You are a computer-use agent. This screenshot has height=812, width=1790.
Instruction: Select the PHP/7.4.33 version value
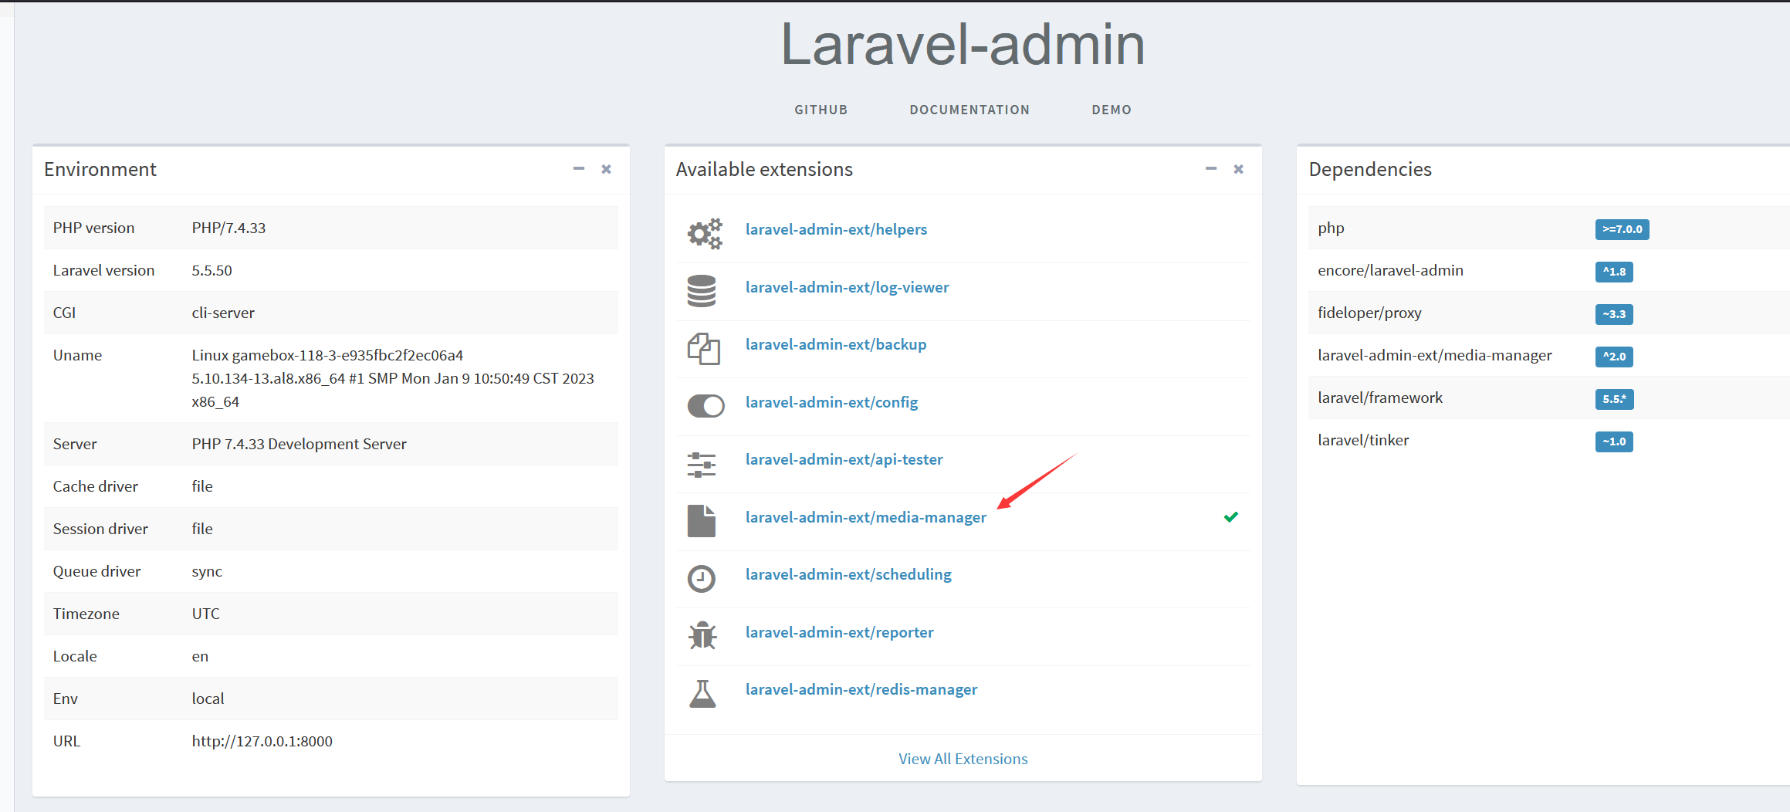pyautogui.click(x=228, y=228)
